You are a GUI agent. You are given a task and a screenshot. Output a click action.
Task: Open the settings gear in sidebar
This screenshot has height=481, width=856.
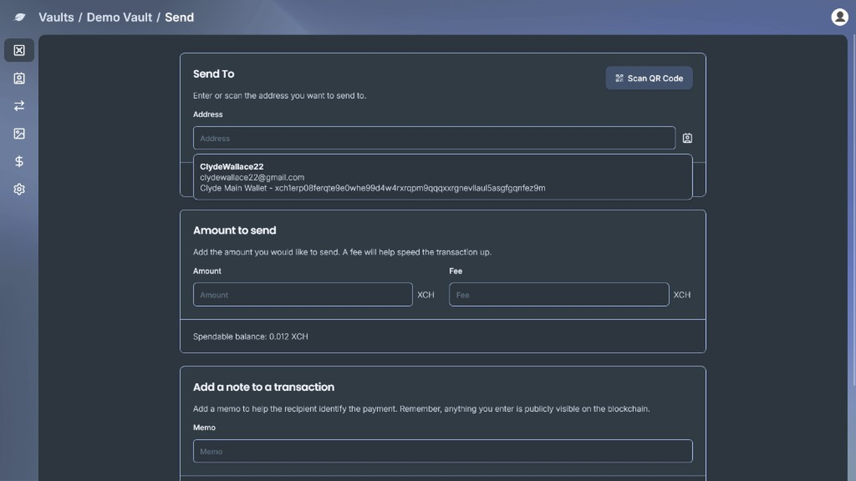[19, 189]
